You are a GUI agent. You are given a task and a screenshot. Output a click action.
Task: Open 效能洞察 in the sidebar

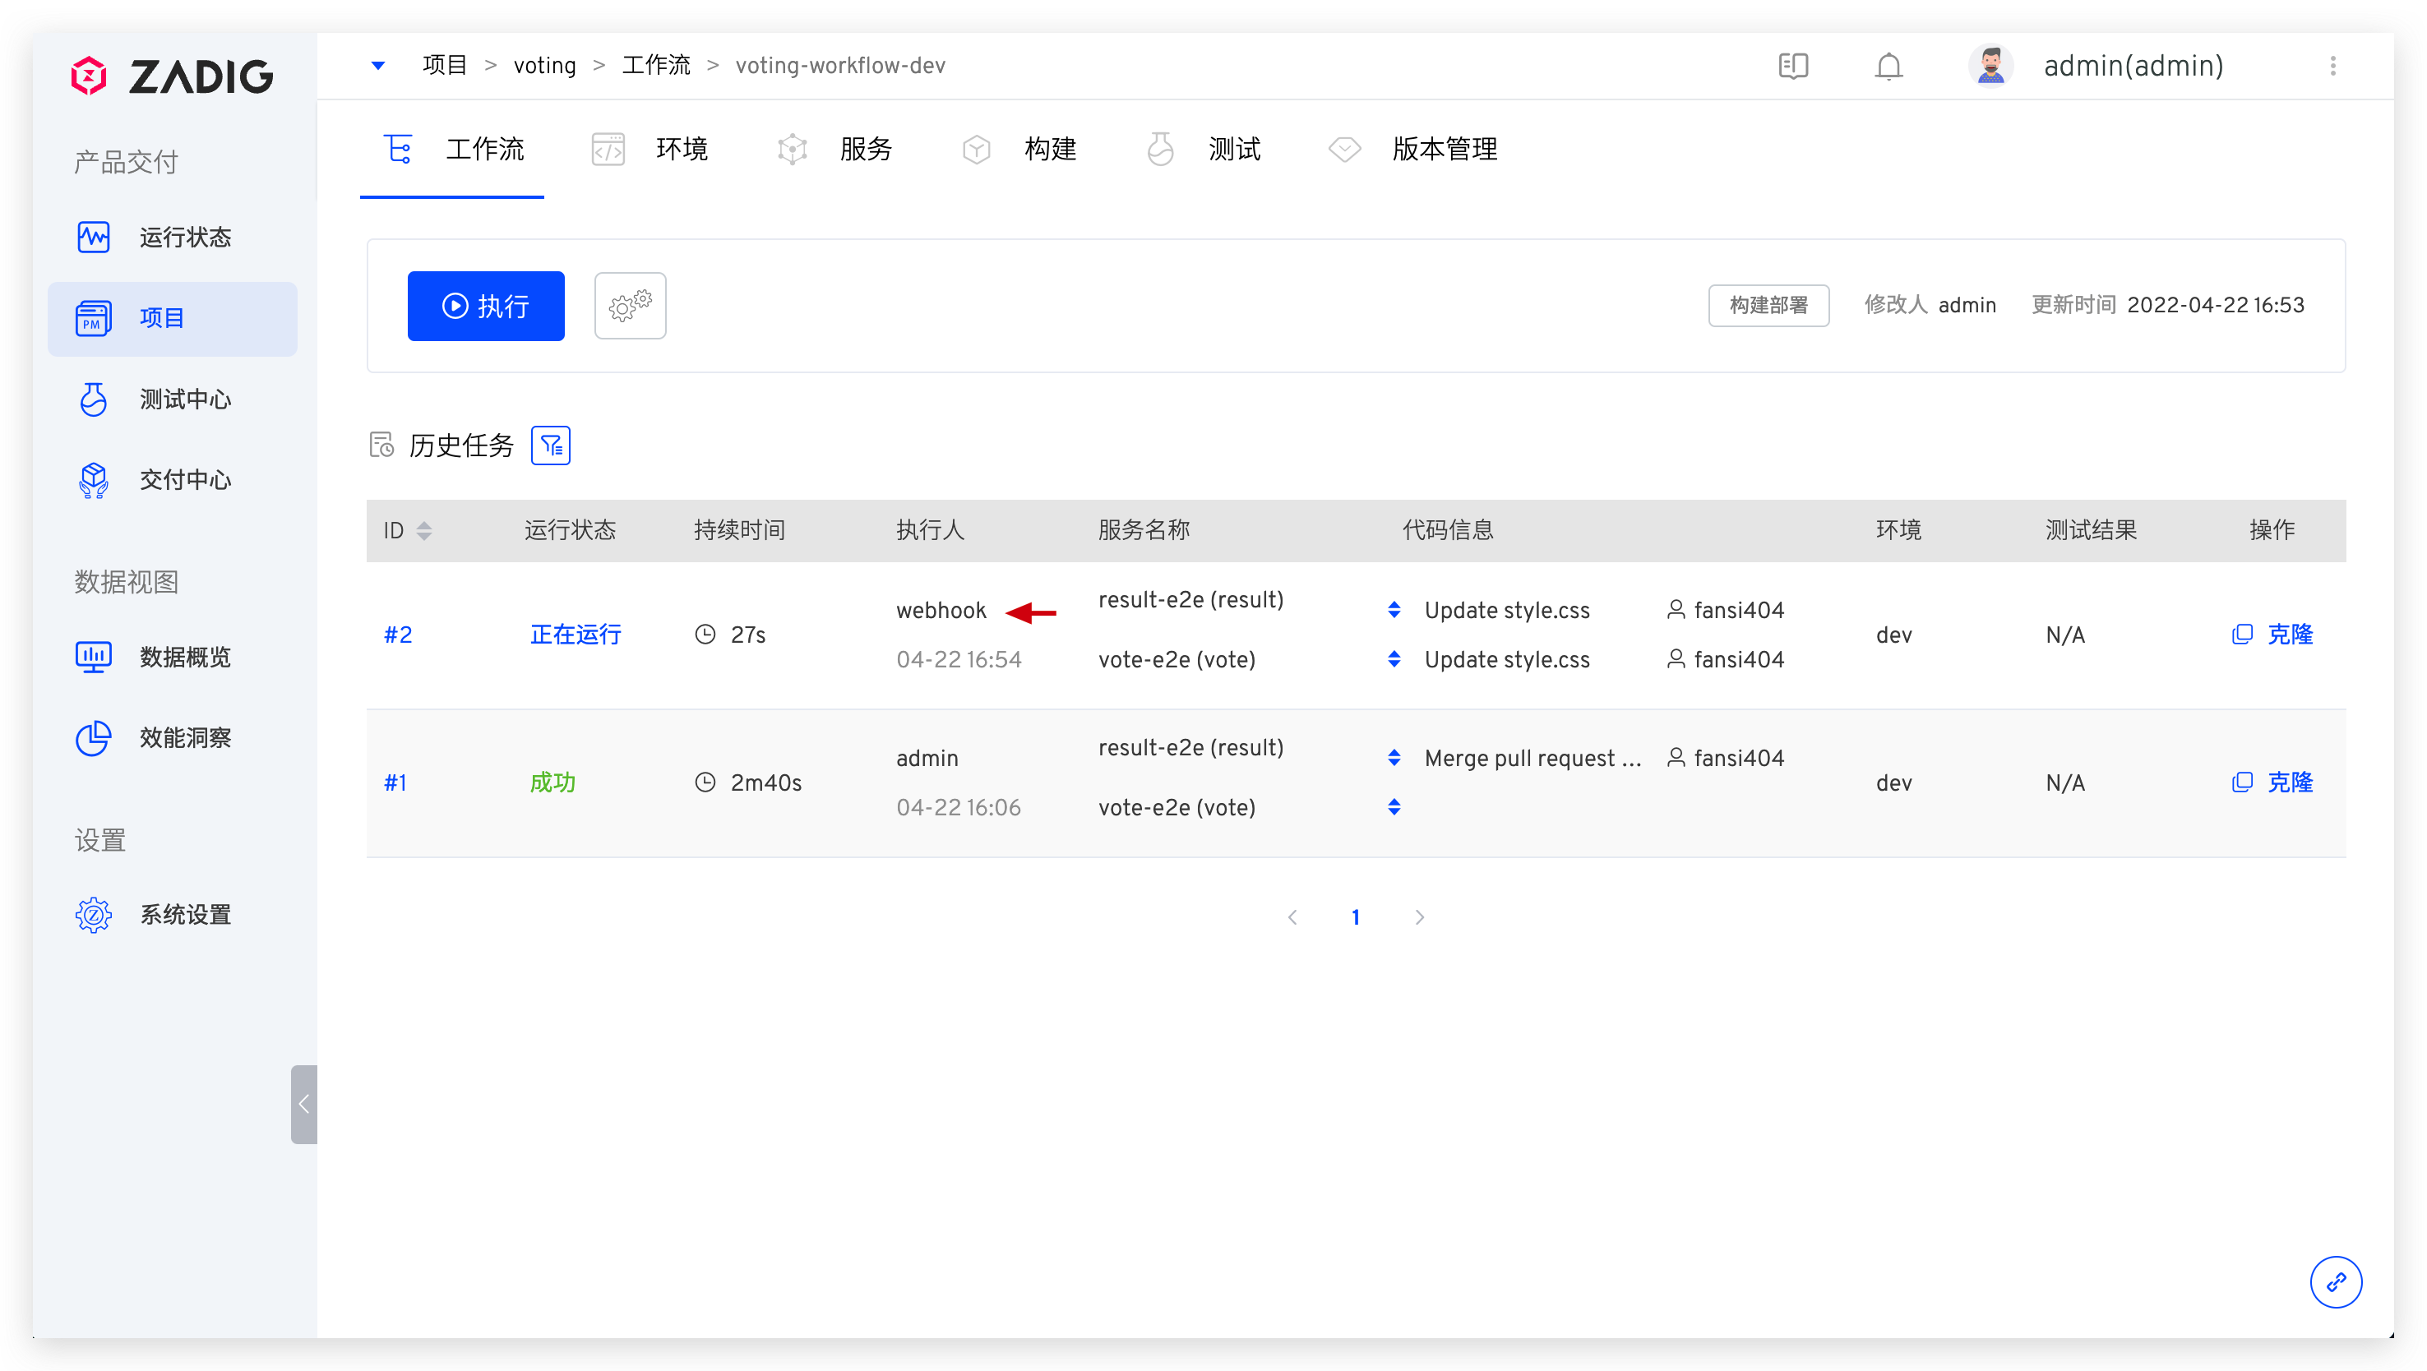tap(185, 737)
